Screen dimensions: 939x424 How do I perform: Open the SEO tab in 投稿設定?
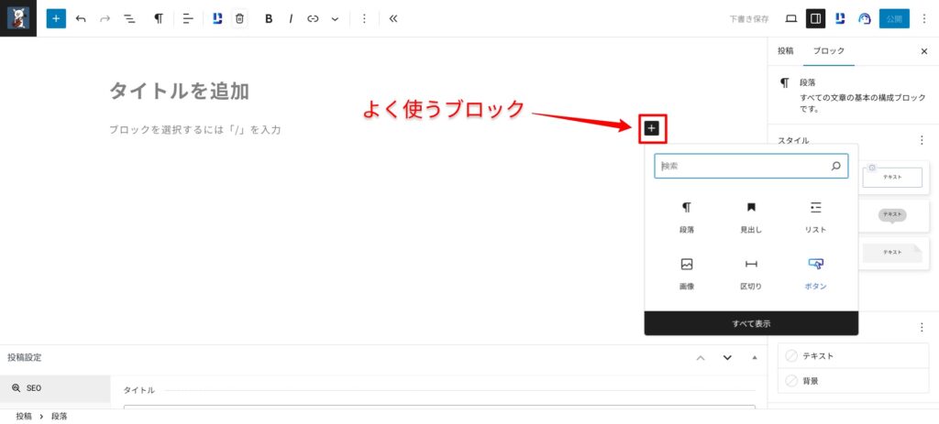click(x=55, y=388)
